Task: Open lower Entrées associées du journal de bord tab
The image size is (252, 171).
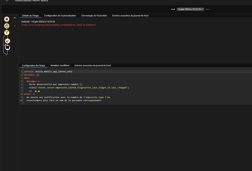Action: [x=92, y=66]
